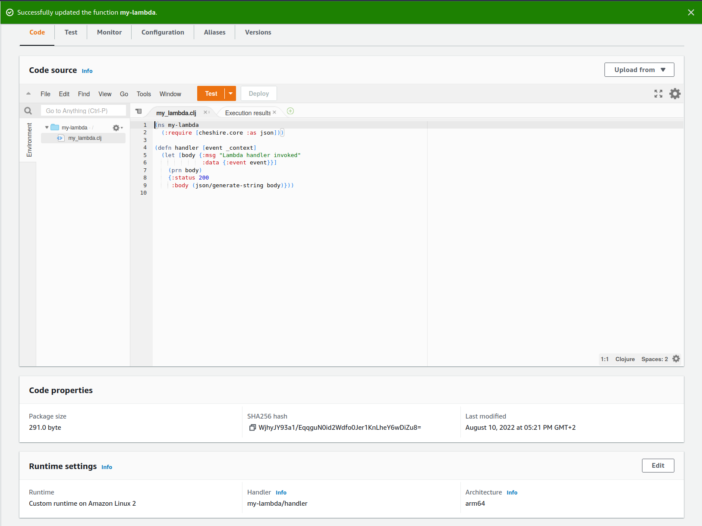
Task: Switch to the Code tab
Action: [37, 32]
